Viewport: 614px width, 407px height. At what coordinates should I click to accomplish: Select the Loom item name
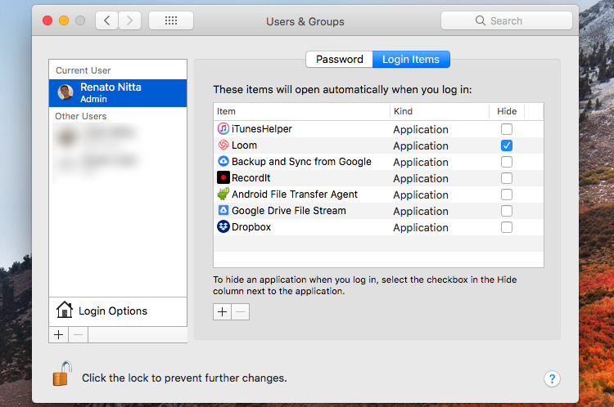point(244,145)
